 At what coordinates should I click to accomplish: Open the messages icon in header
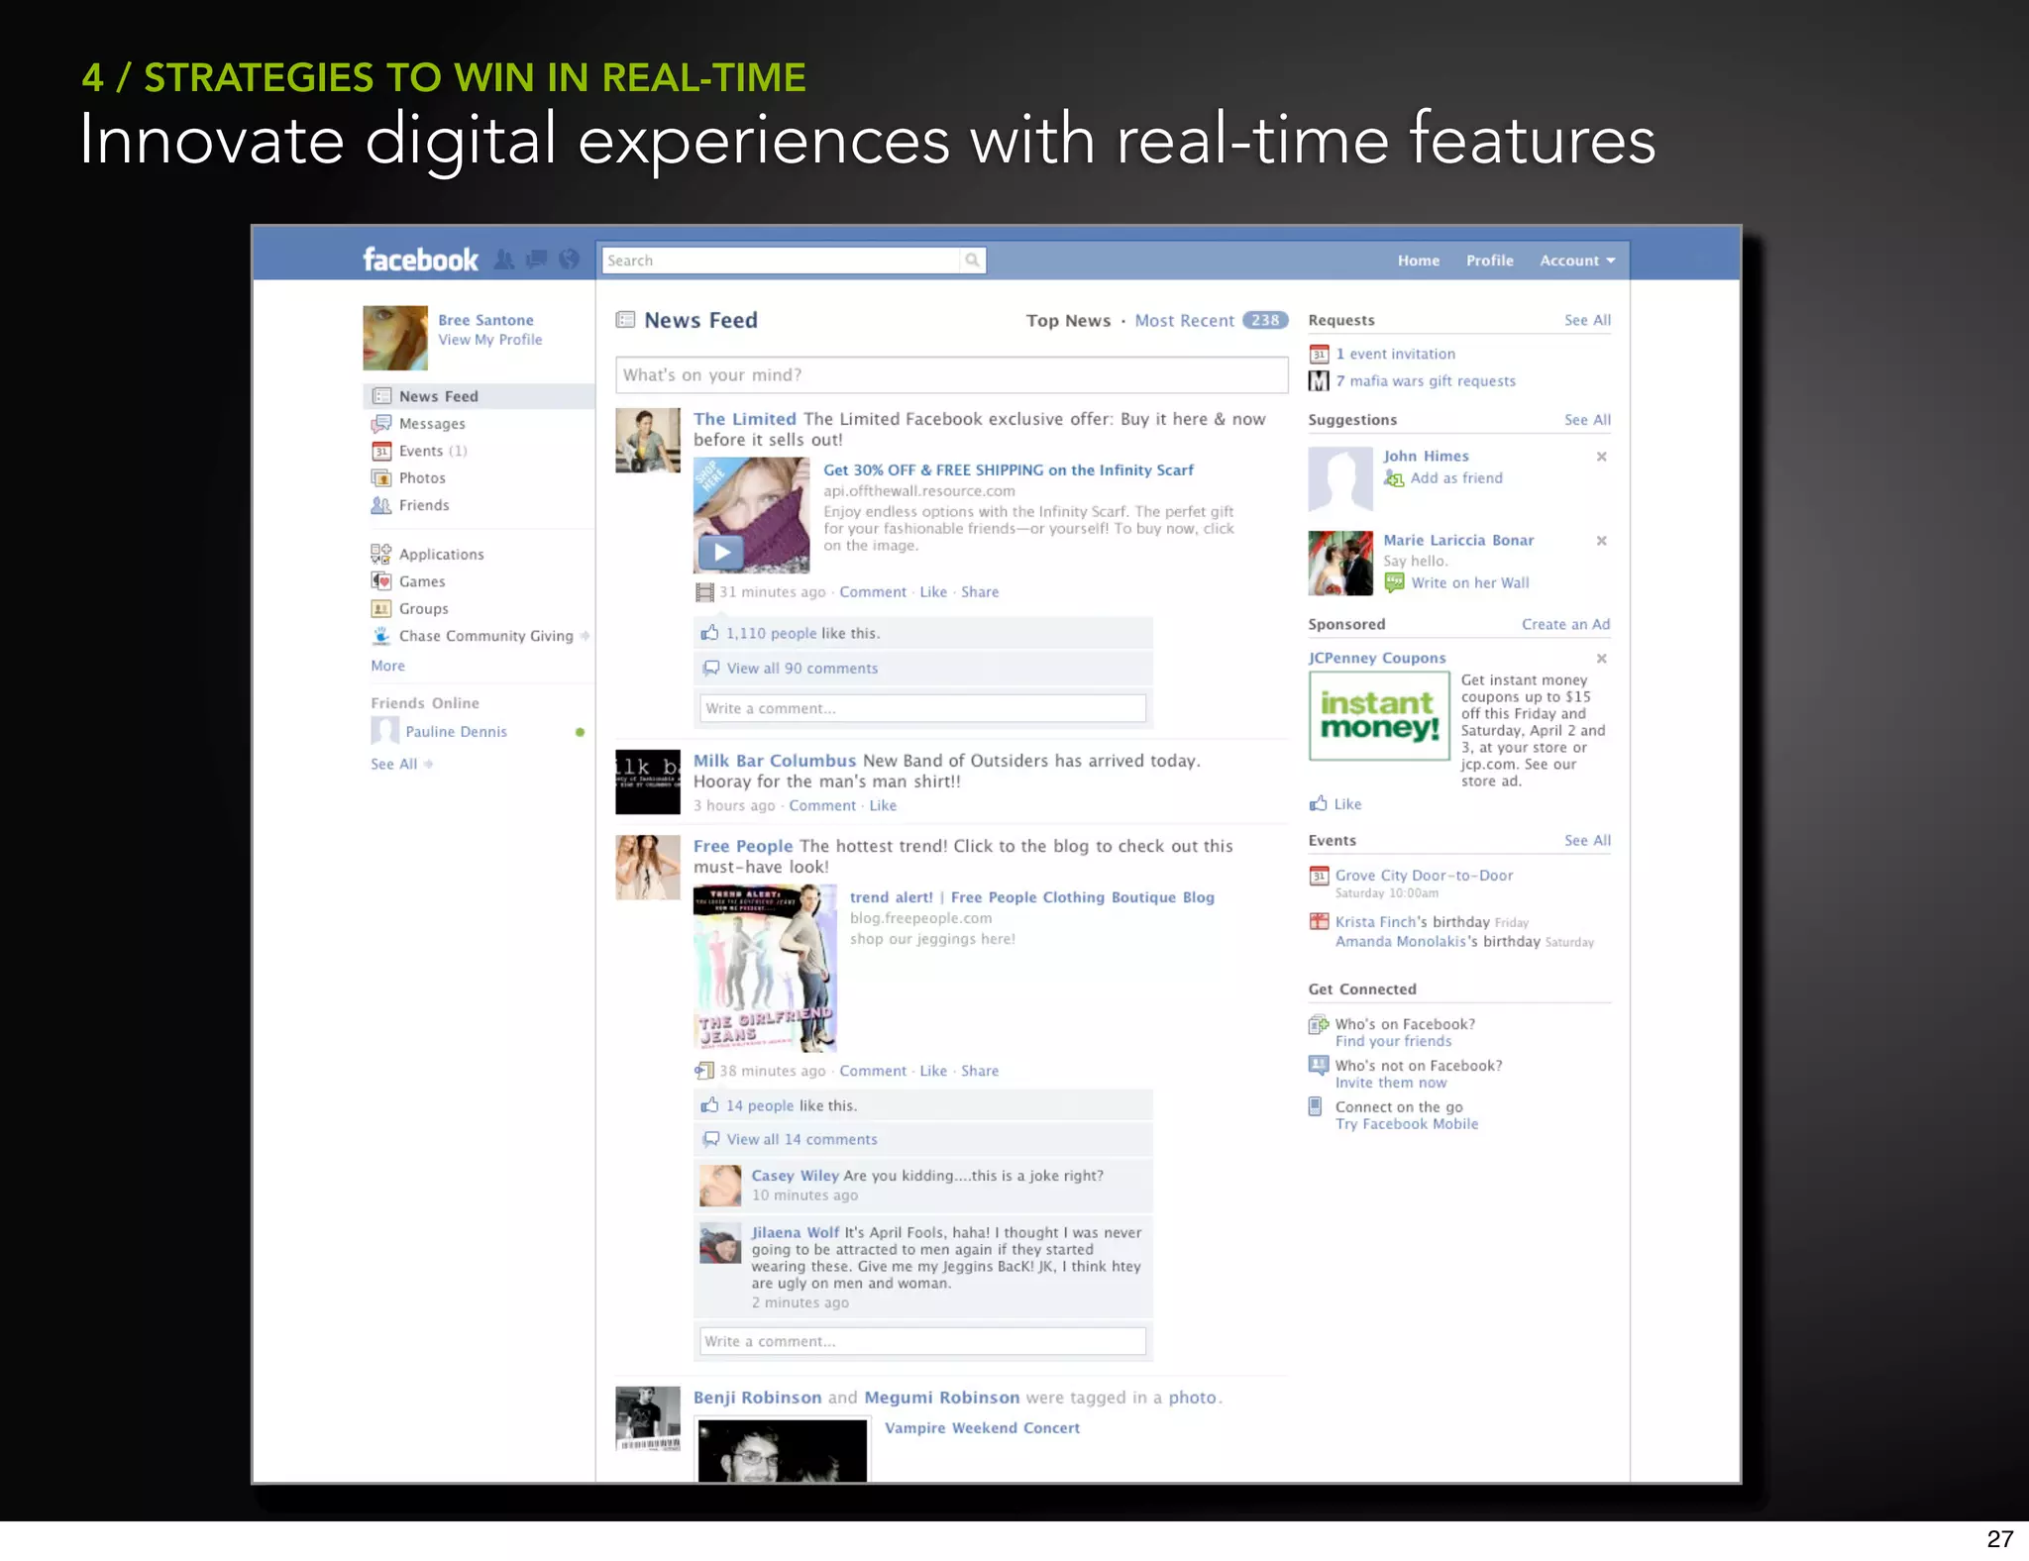click(536, 260)
